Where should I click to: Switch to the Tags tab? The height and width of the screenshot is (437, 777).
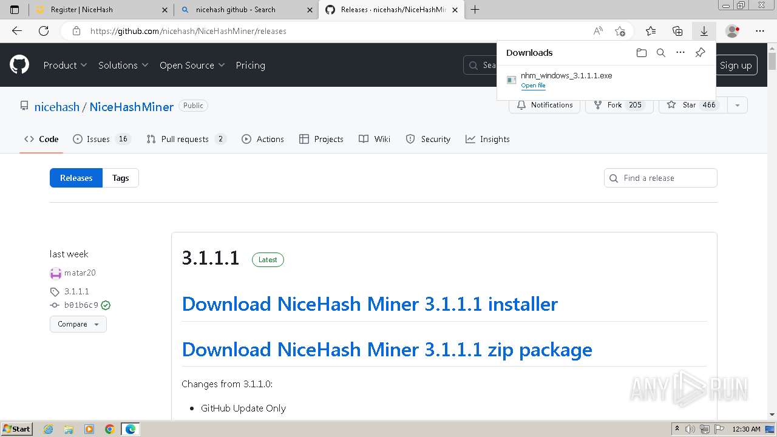(120, 178)
